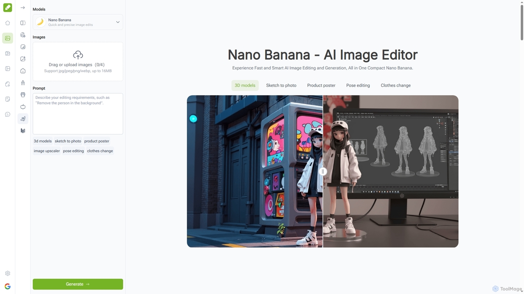Click the cloud upload icon
524x294 pixels.
78,55
